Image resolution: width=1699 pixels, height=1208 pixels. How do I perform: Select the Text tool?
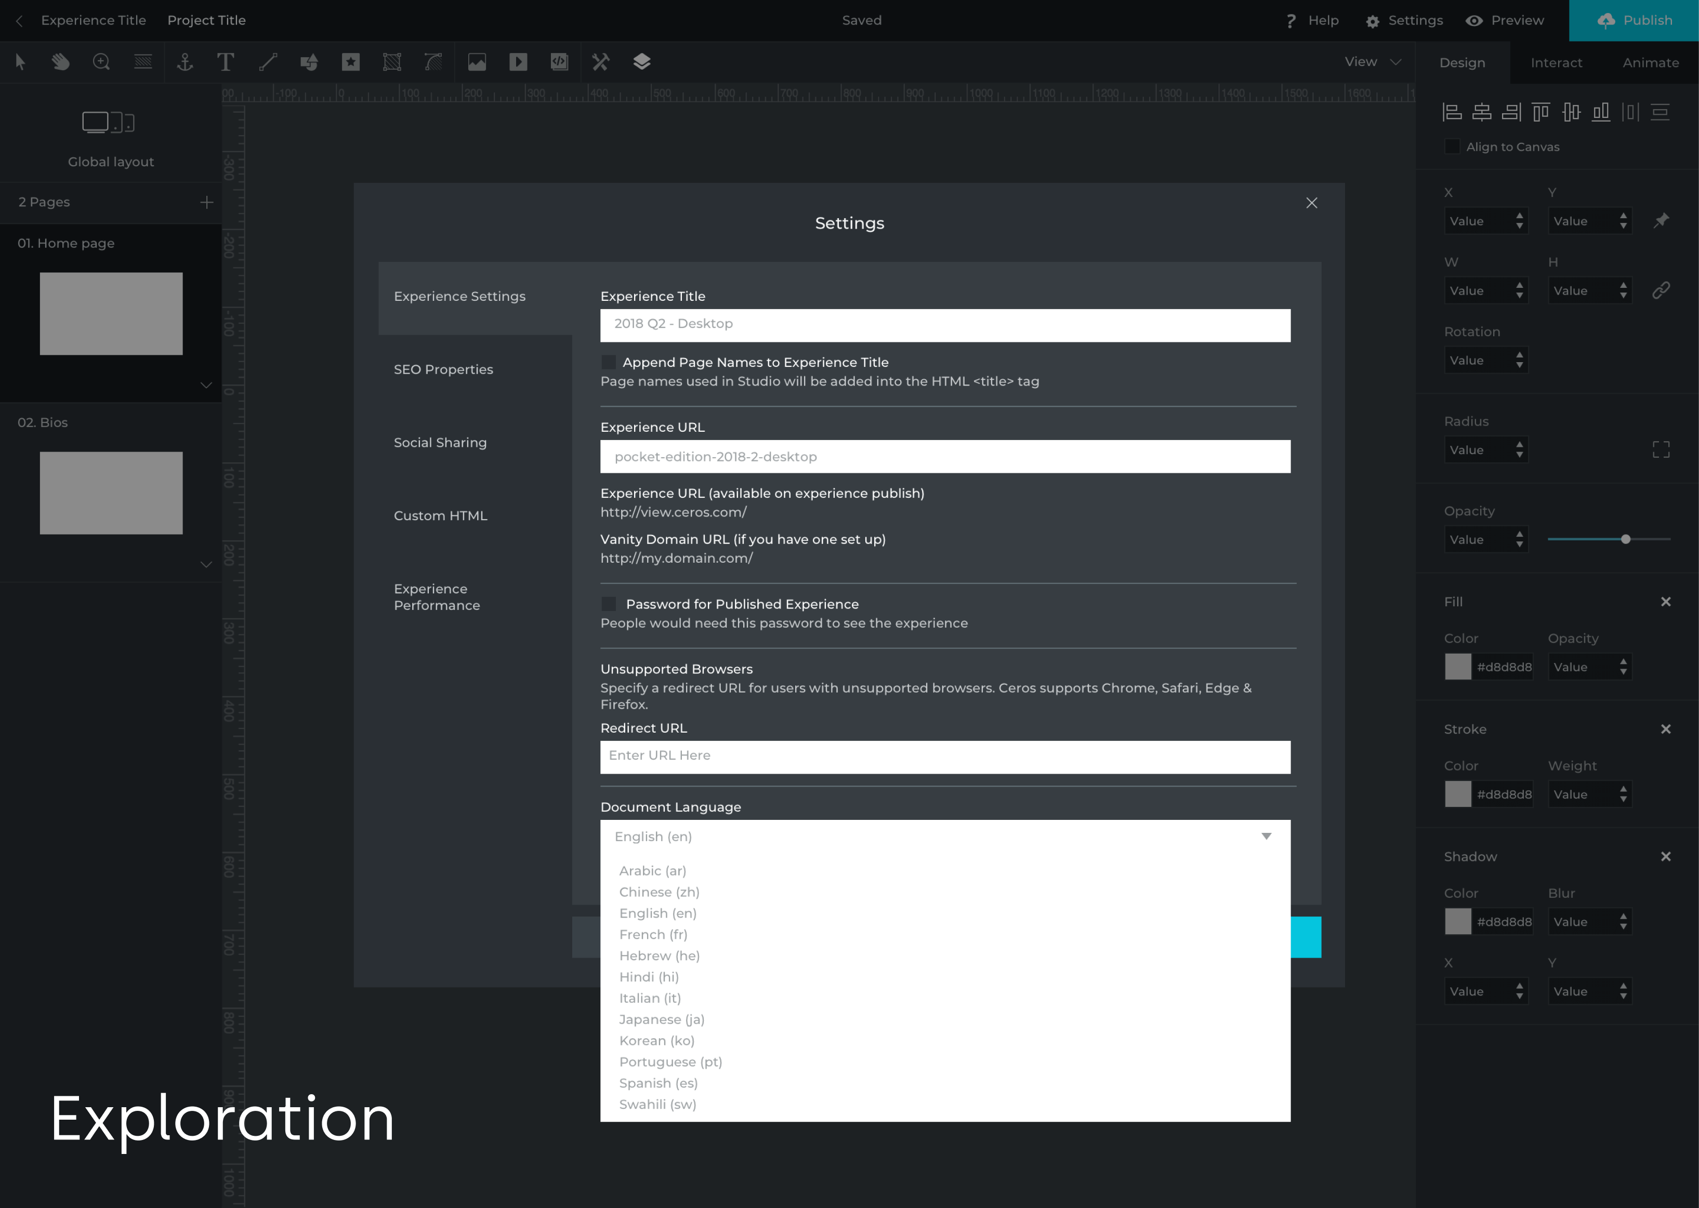click(226, 62)
